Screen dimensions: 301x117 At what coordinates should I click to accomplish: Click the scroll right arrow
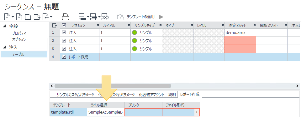pyautogui.click(x=297, y=86)
